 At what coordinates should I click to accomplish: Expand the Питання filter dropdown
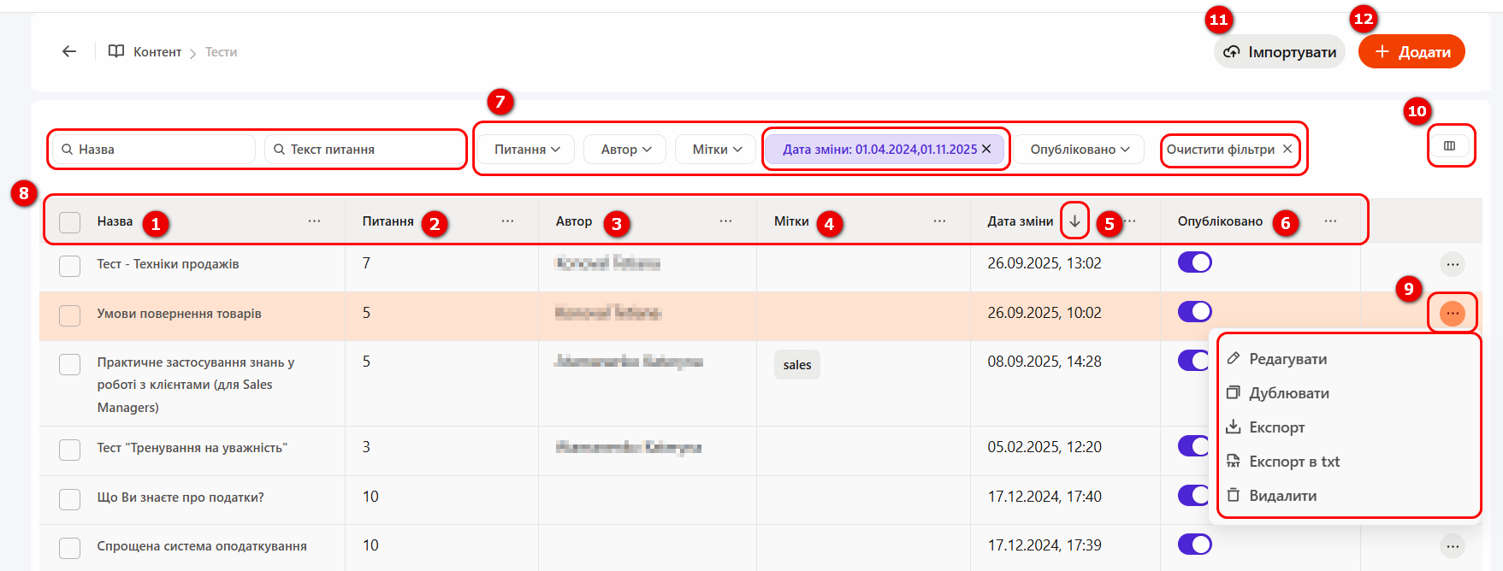point(527,150)
